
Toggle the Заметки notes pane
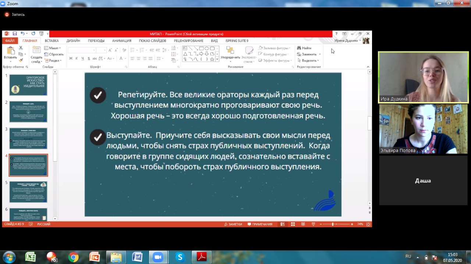233,224
